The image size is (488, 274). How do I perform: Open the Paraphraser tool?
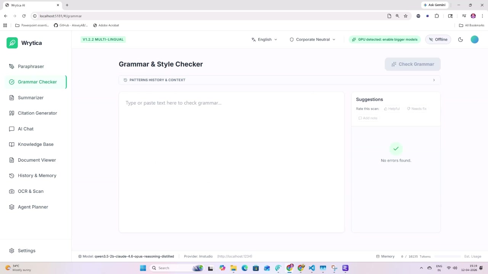(x=31, y=66)
